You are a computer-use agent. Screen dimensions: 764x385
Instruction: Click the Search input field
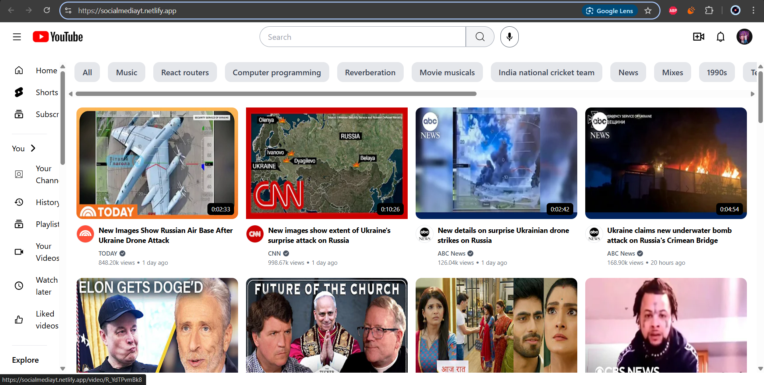[x=362, y=37]
